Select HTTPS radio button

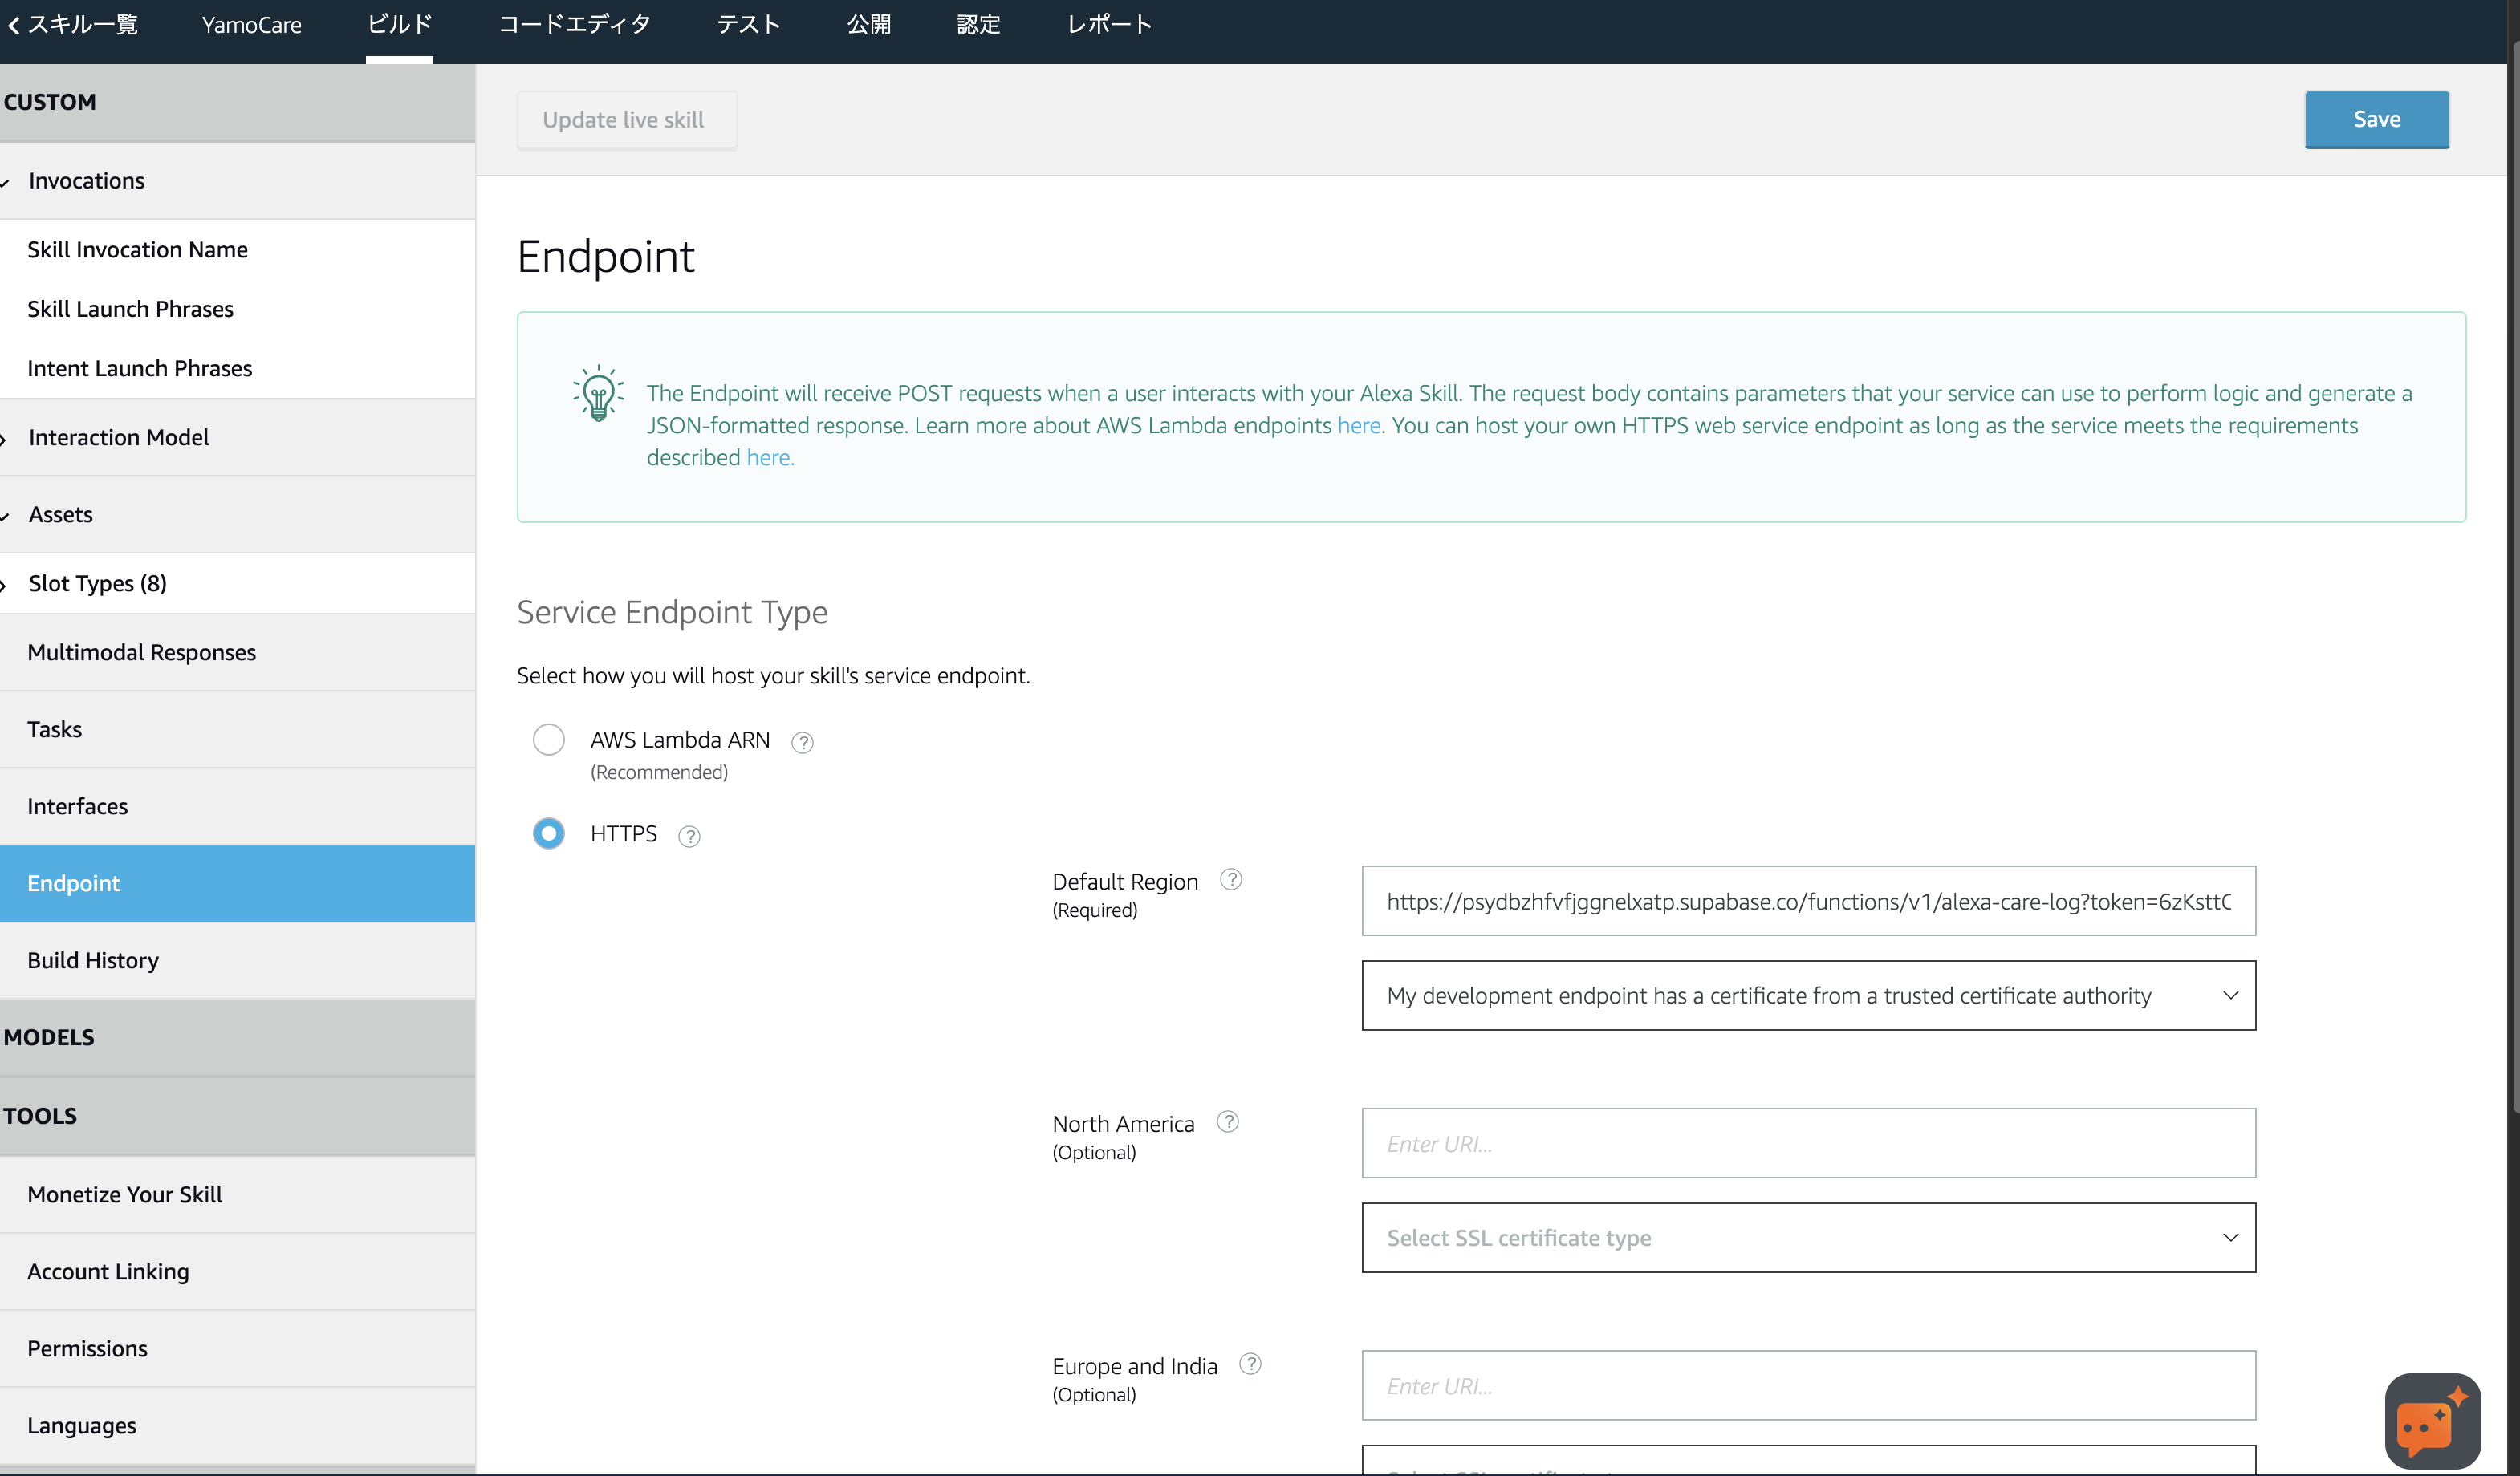point(548,833)
